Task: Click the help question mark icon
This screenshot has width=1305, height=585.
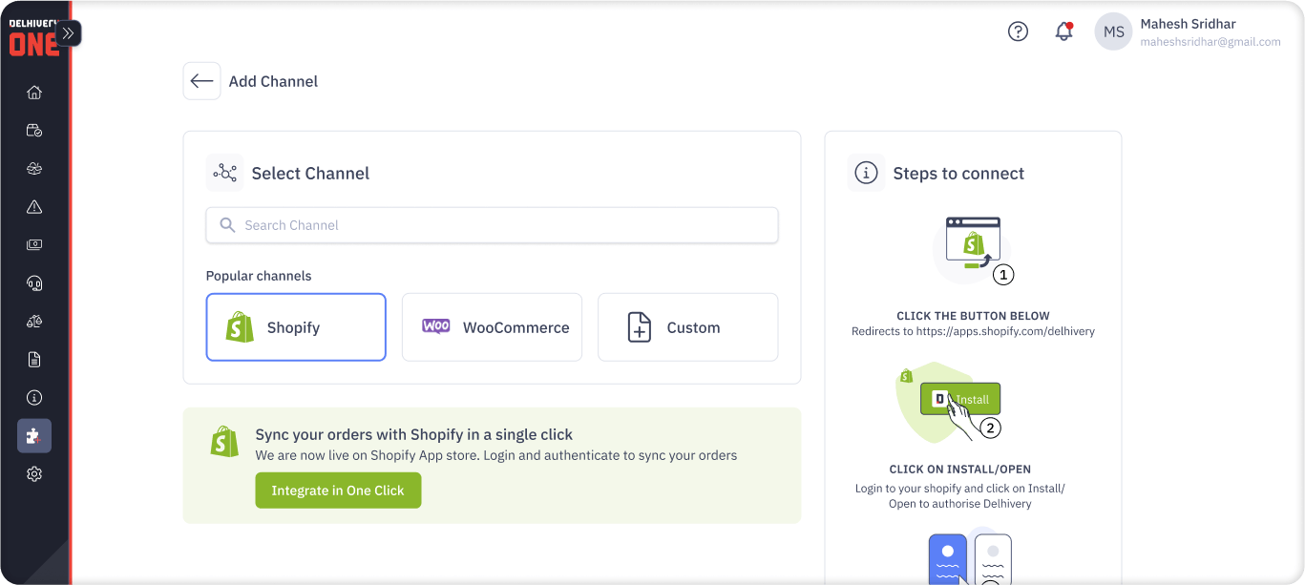Action: click(1018, 31)
